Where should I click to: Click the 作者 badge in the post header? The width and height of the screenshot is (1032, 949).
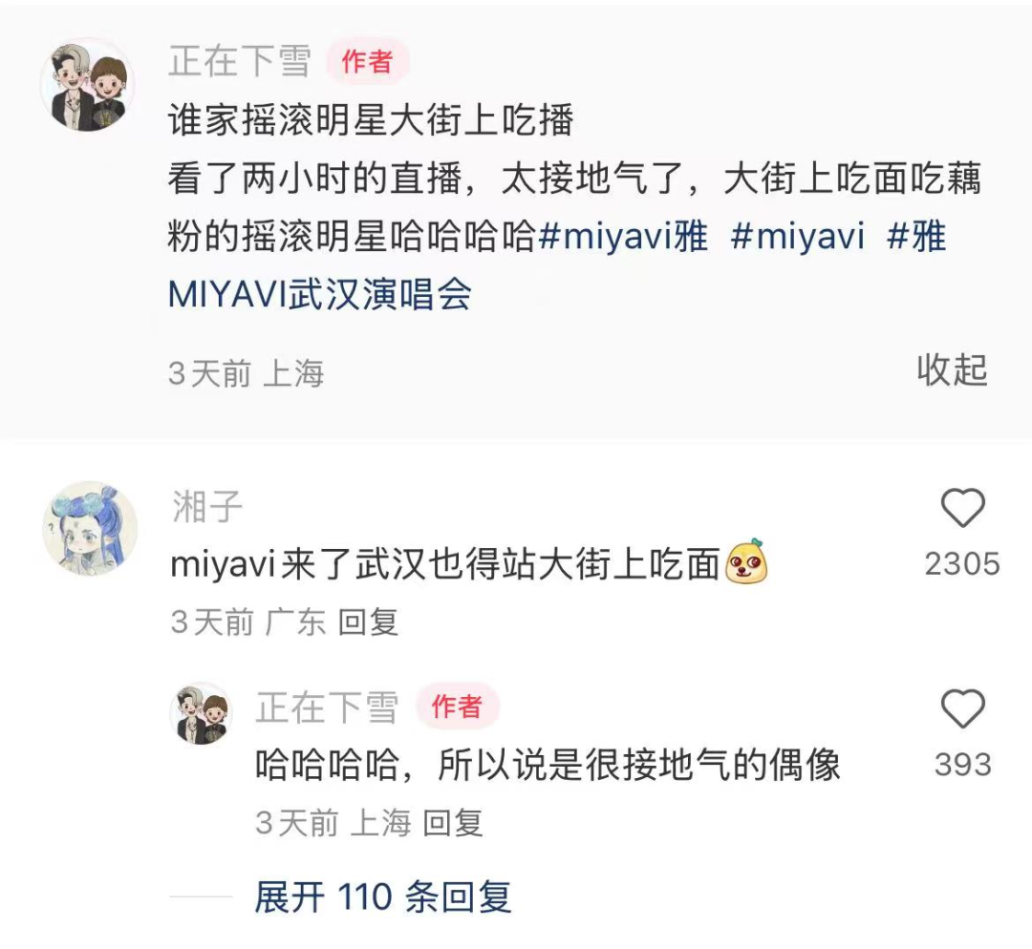click(x=368, y=62)
